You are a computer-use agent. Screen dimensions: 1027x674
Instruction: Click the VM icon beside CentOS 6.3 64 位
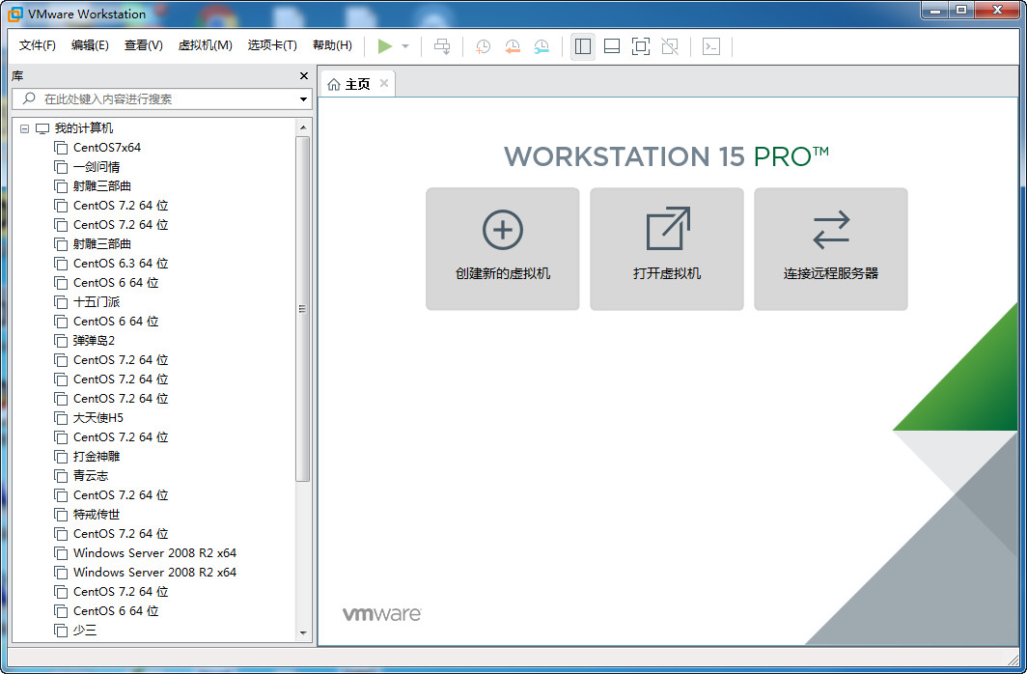pyautogui.click(x=61, y=264)
